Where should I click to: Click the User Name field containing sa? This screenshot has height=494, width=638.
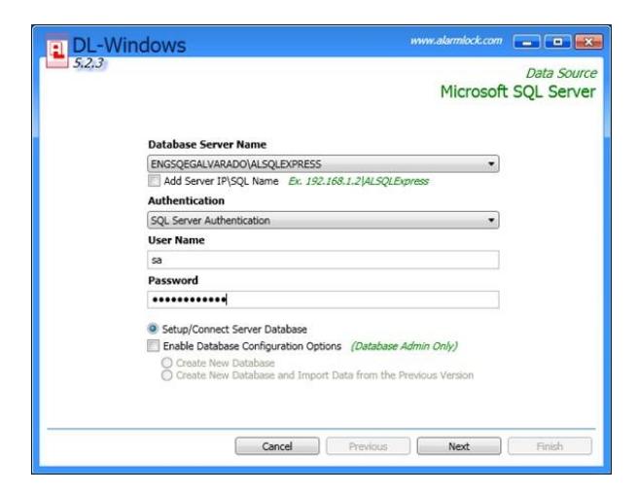coord(323,260)
